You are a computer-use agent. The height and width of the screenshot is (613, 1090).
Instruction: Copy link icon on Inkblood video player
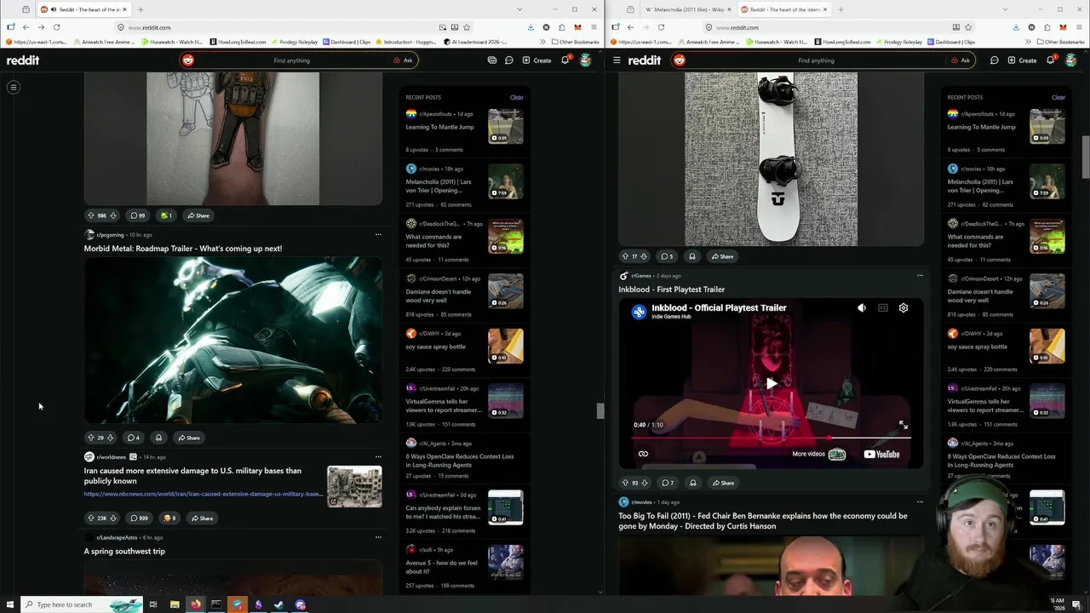pos(643,454)
